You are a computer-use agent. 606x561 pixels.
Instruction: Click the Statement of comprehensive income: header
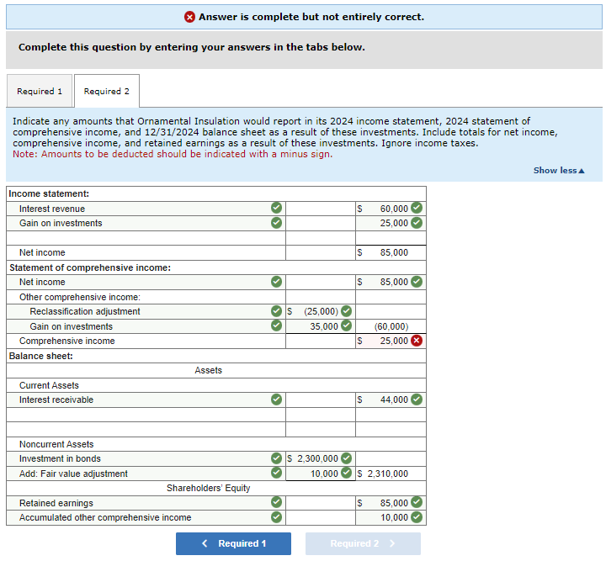click(x=90, y=267)
